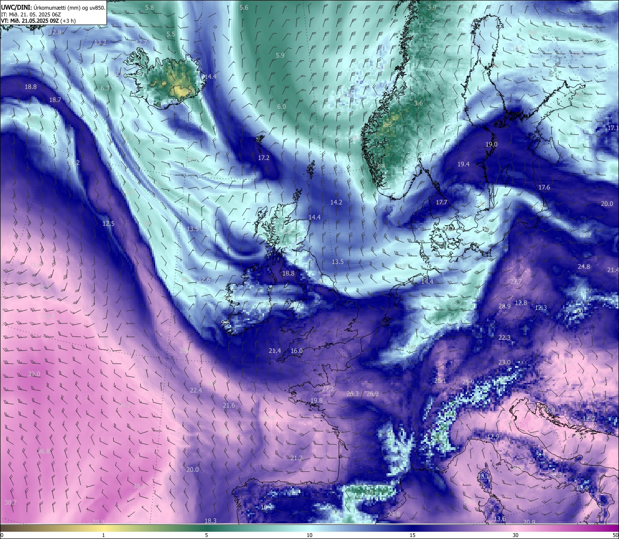Click the 3.9 value over northern Norway
Viewport: 619px width, 539px height.
coord(432,8)
